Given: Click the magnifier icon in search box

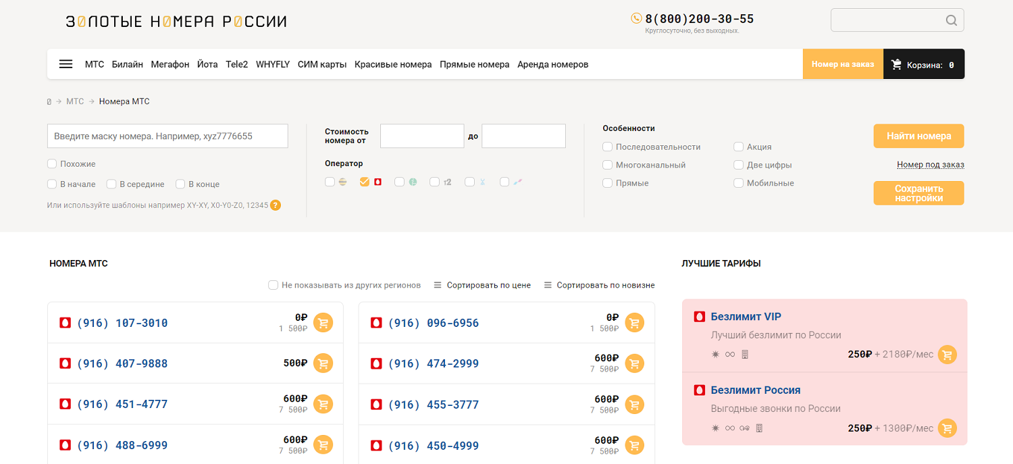Looking at the screenshot, I should pyautogui.click(x=952, y=20).
